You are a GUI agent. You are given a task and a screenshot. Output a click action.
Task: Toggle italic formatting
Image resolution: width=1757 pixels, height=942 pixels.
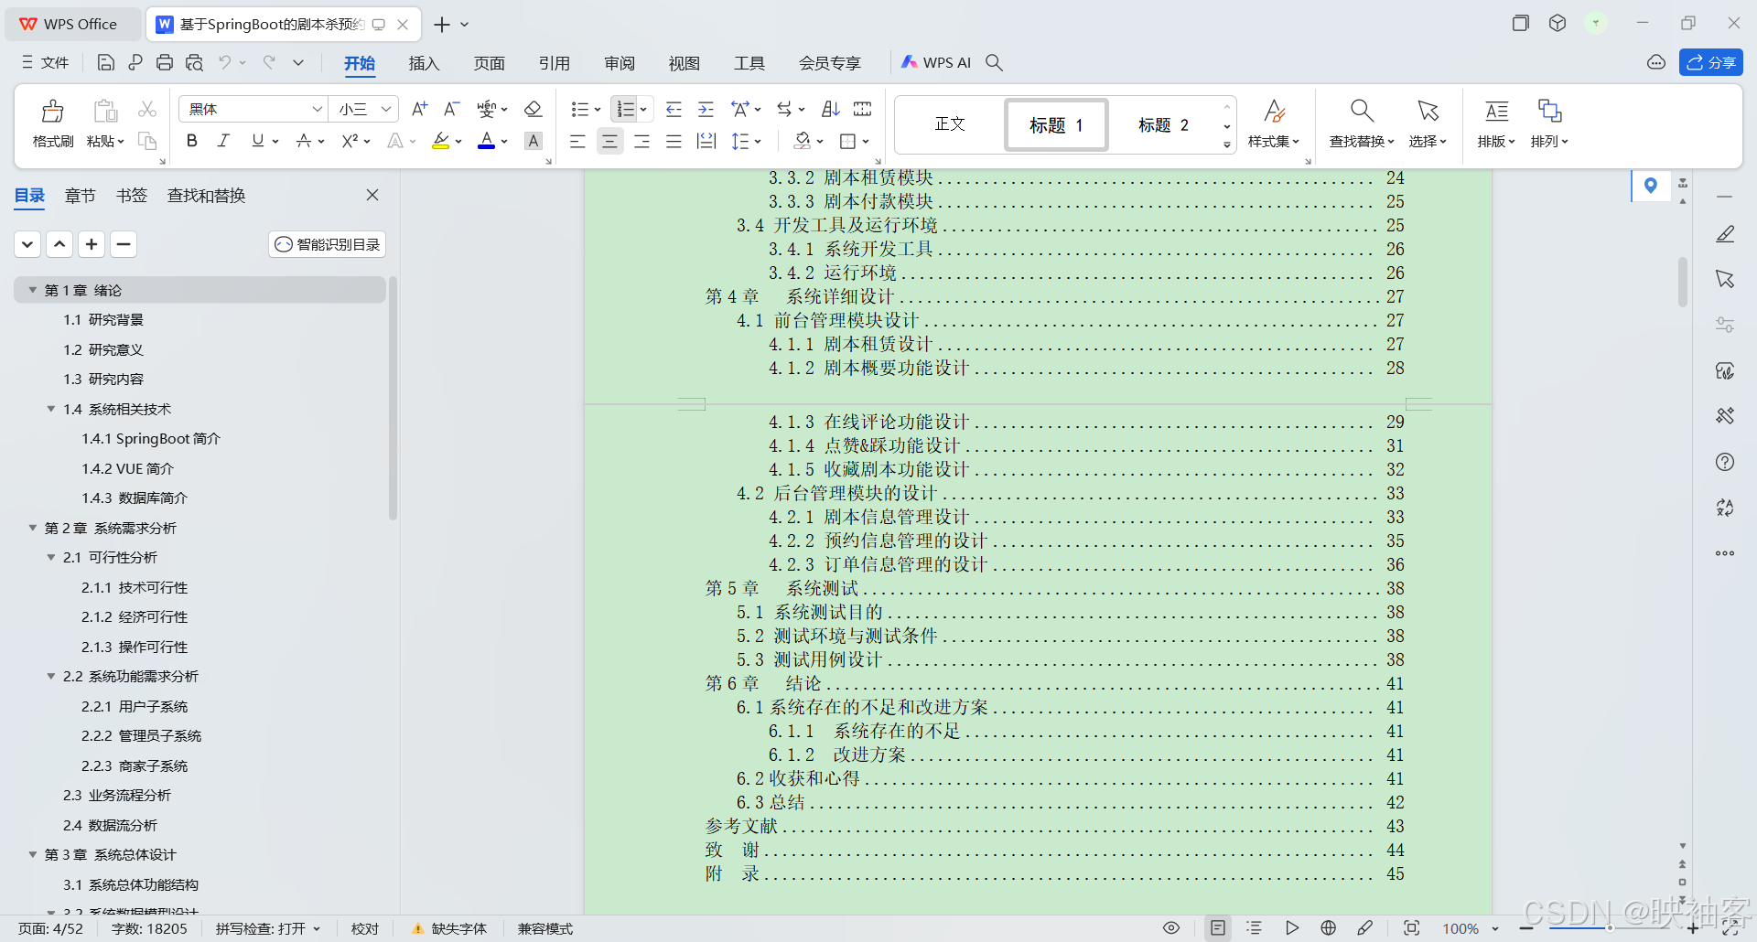coord(222,141)
